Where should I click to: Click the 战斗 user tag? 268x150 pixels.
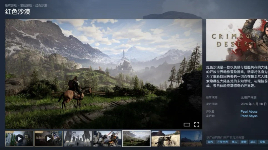(253, 142)
